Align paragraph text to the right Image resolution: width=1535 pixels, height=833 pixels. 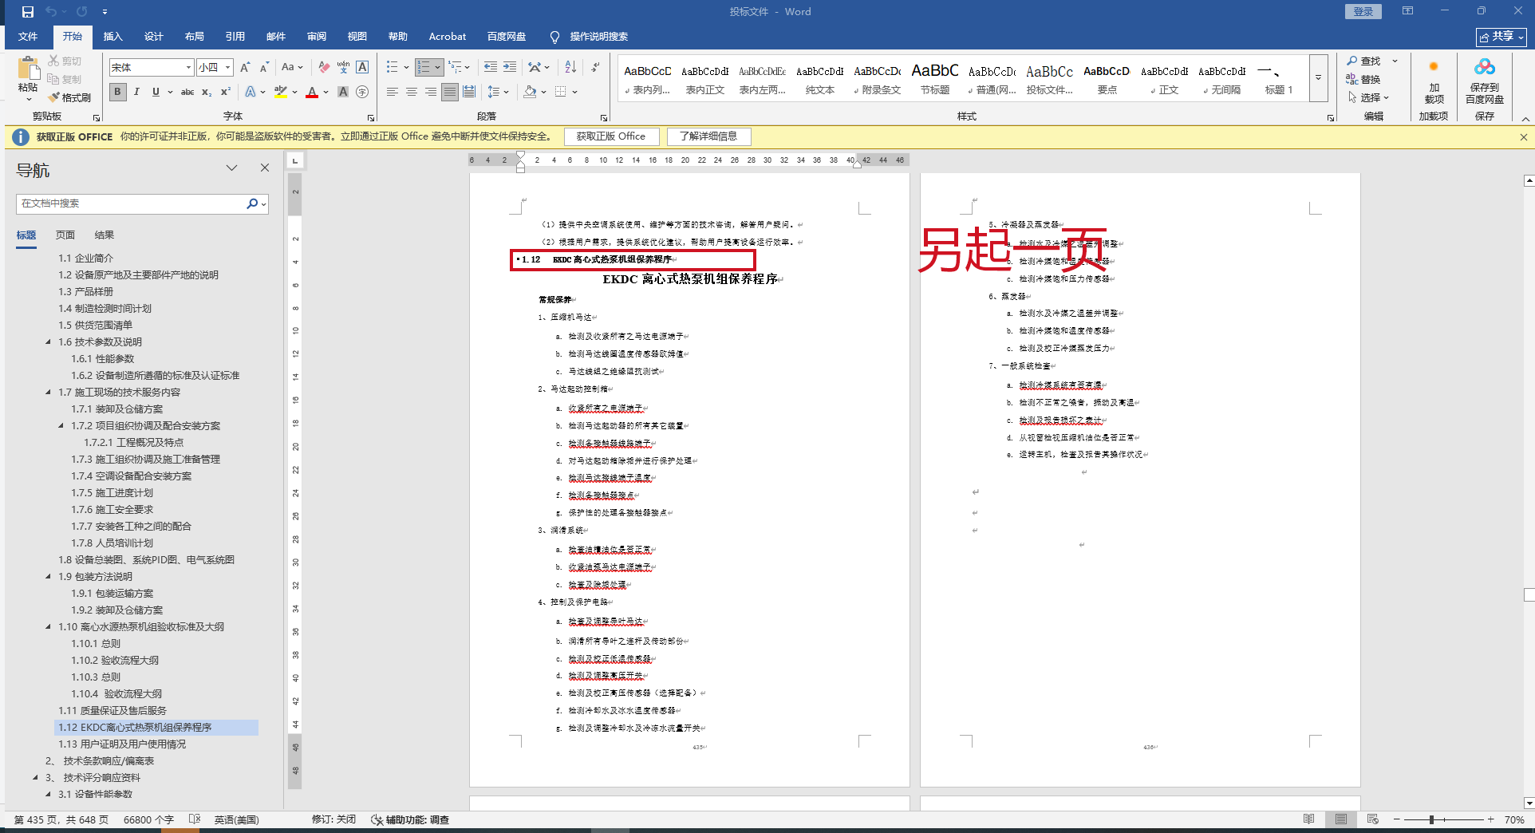pyautogui.click(x=431, y=92)
